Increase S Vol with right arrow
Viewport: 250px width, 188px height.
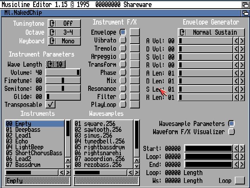(x=242, y=57)
